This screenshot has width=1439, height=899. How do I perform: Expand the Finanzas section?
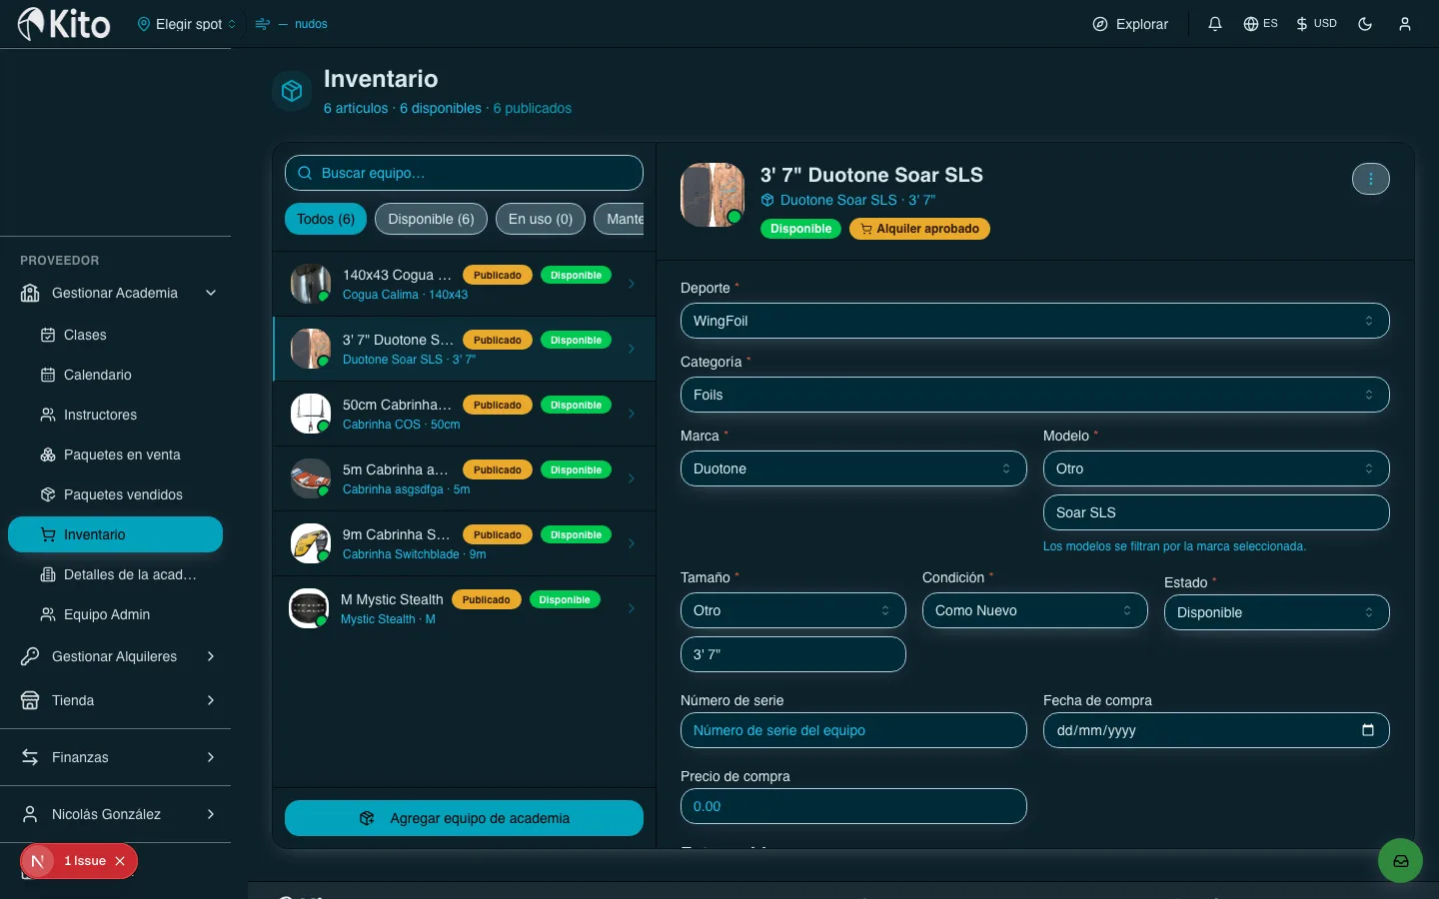pos(119,757)
